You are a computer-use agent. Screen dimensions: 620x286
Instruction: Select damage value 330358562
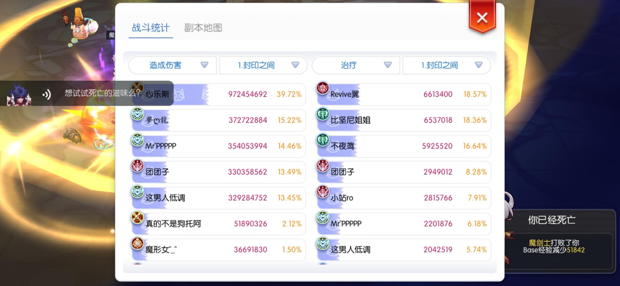[x=247, y=172]
